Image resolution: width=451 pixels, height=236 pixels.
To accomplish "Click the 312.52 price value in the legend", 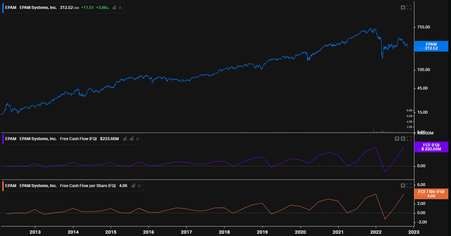I will pyautogui.click(x=66, y=8).
